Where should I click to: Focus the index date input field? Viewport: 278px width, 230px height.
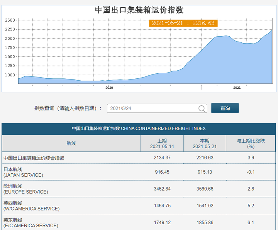point(157,108)
